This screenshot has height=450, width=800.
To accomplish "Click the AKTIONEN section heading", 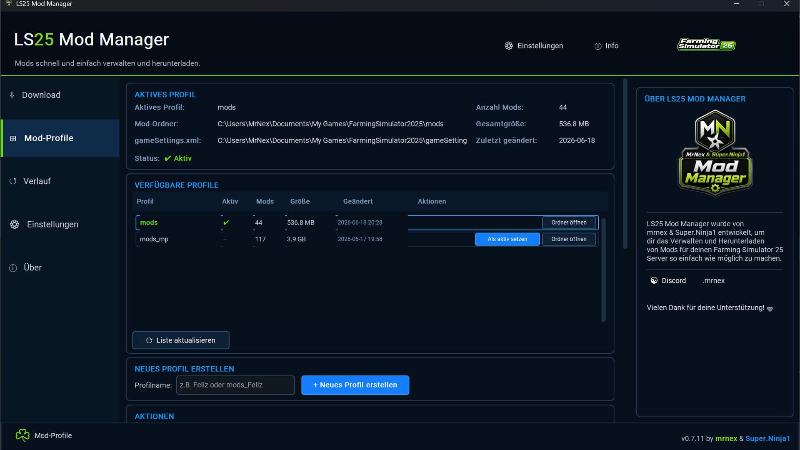I will coord(154,416).
